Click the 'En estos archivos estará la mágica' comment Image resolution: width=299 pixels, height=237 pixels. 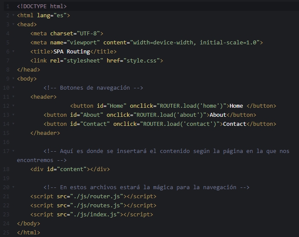point(146,187)
